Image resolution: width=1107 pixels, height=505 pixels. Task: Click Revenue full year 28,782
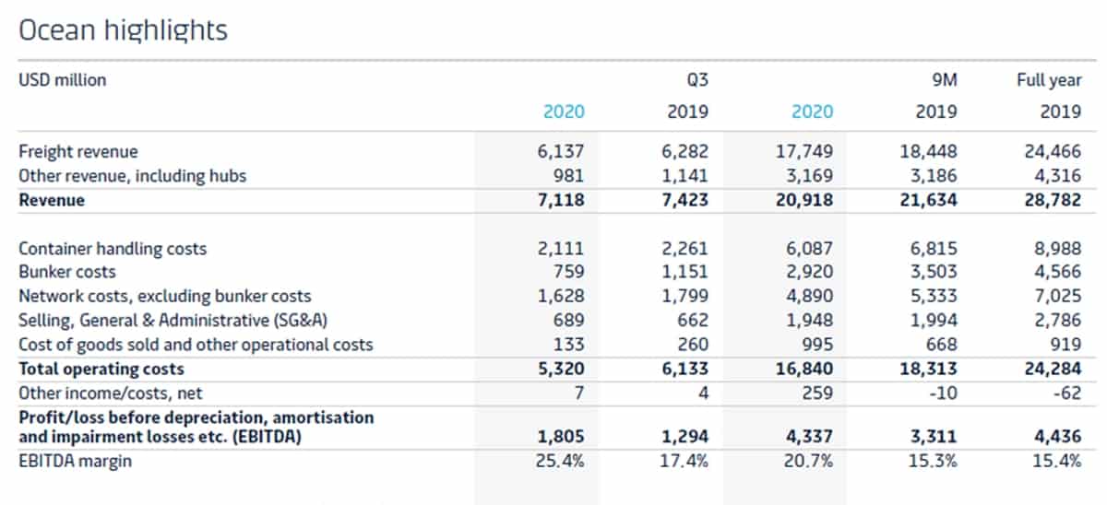pyautogui.click(x=1052, y=200)
